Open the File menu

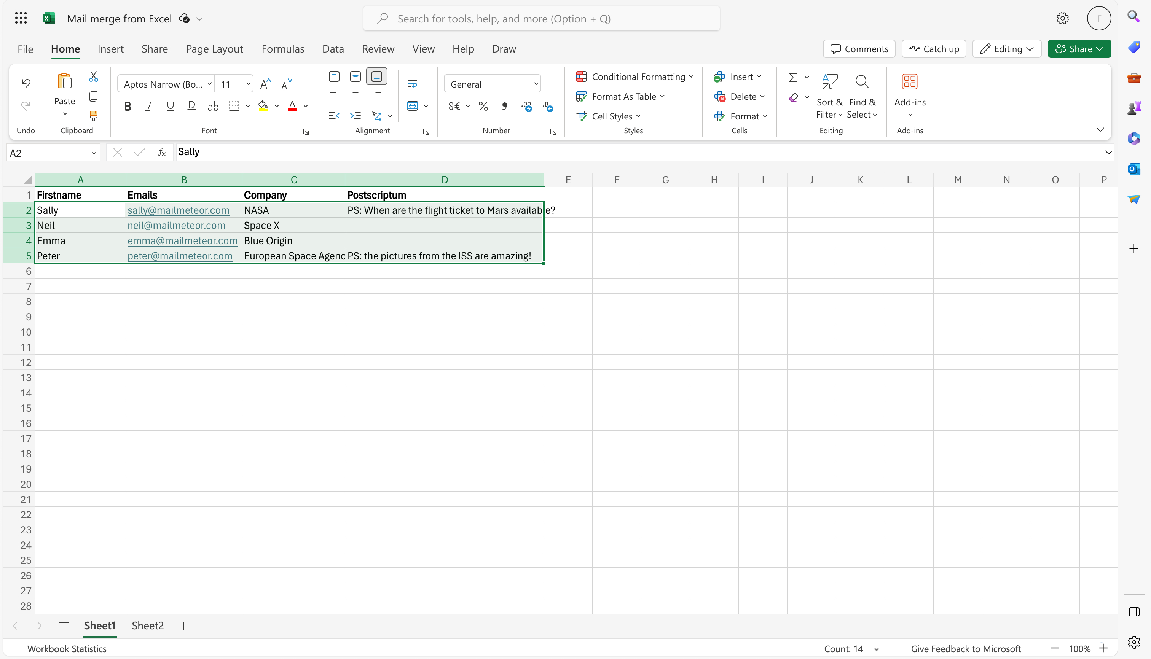26,49
